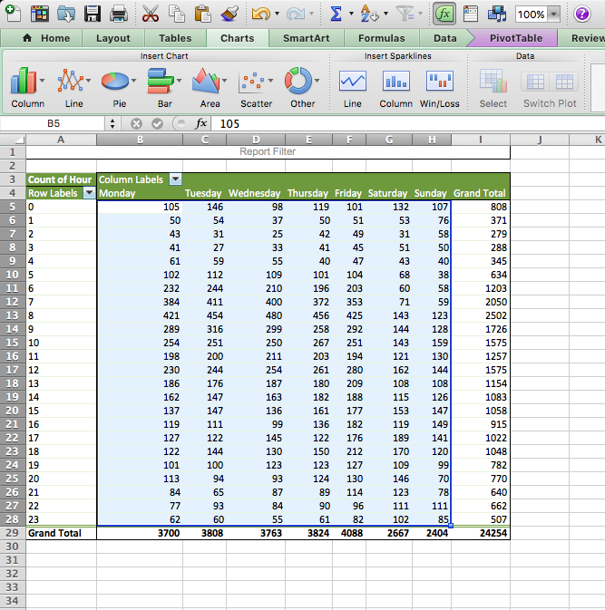This screenshot has width=605, height=610.
Task: Select the format painter brush
Action: point(229,14)
